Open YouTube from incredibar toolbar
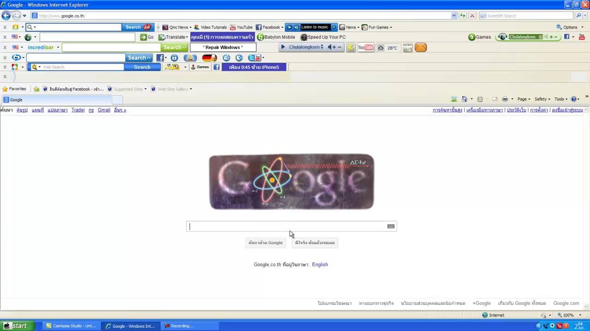590x331 pixels. pos(366,47)
